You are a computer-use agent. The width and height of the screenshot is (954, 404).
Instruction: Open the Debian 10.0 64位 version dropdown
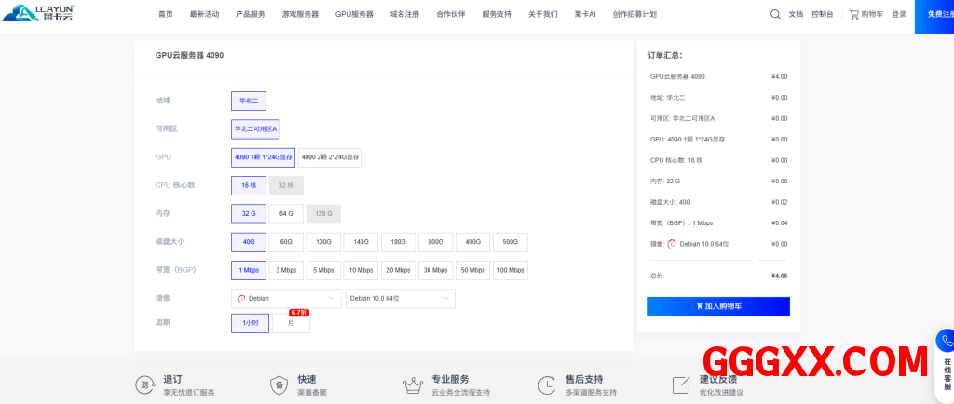pyautogui.click(x=400, y=299)
